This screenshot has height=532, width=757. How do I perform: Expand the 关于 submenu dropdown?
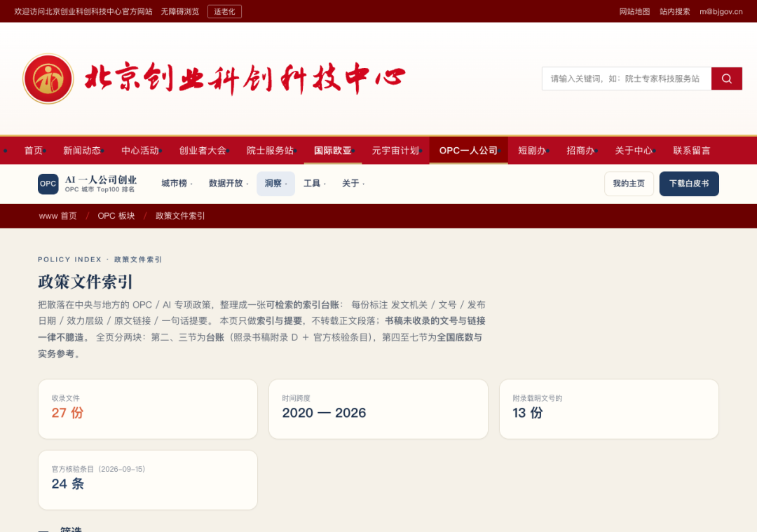pyautogui.click(x=353, y=184)
